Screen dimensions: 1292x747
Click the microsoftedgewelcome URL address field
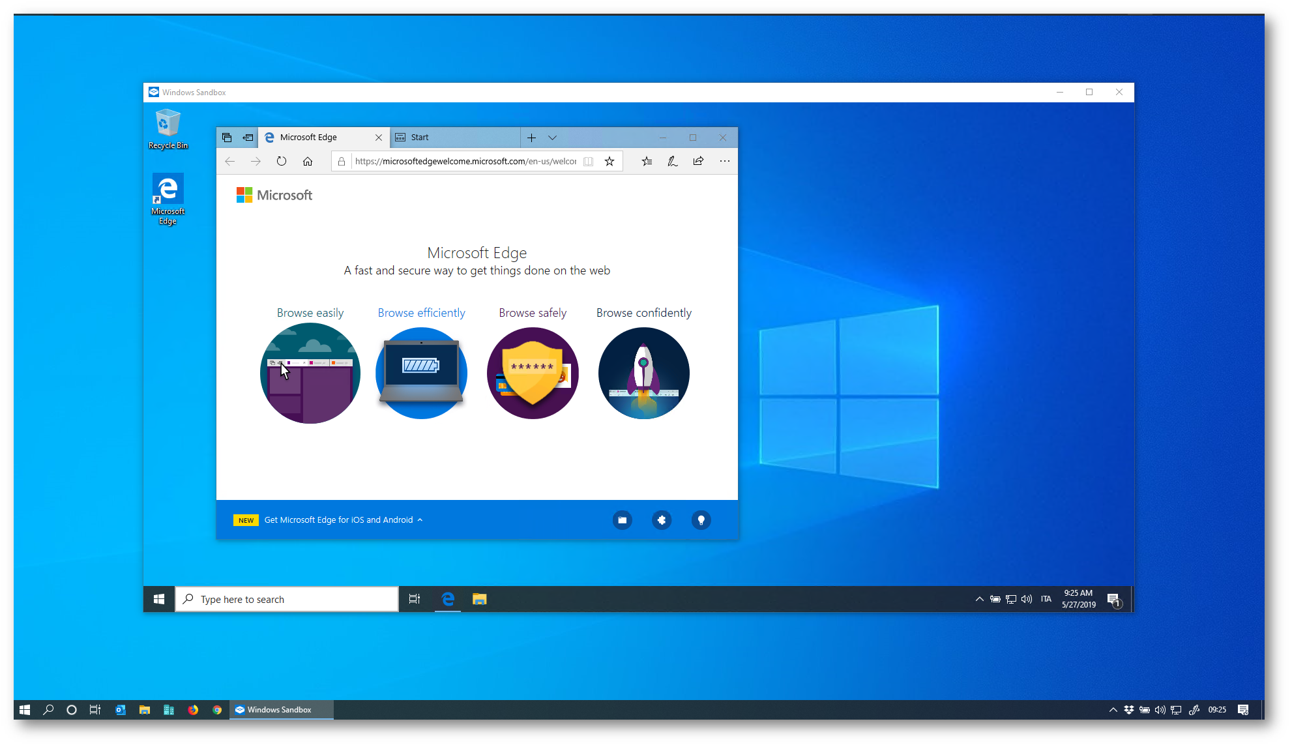click(x=466, y=161)
